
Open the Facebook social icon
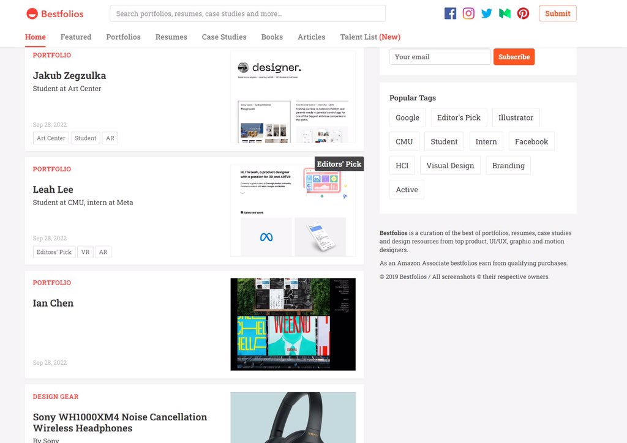click(x=450, y=13)
